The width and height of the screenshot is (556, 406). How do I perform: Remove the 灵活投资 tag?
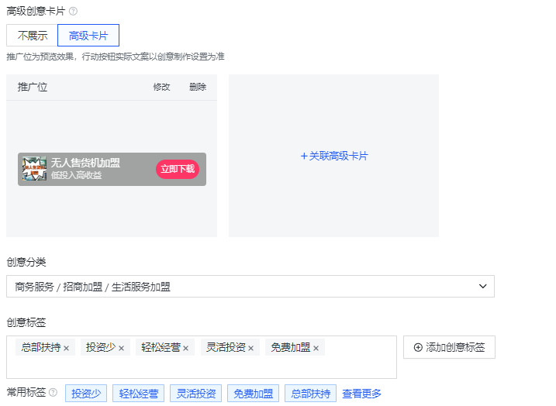click(251, 348)
